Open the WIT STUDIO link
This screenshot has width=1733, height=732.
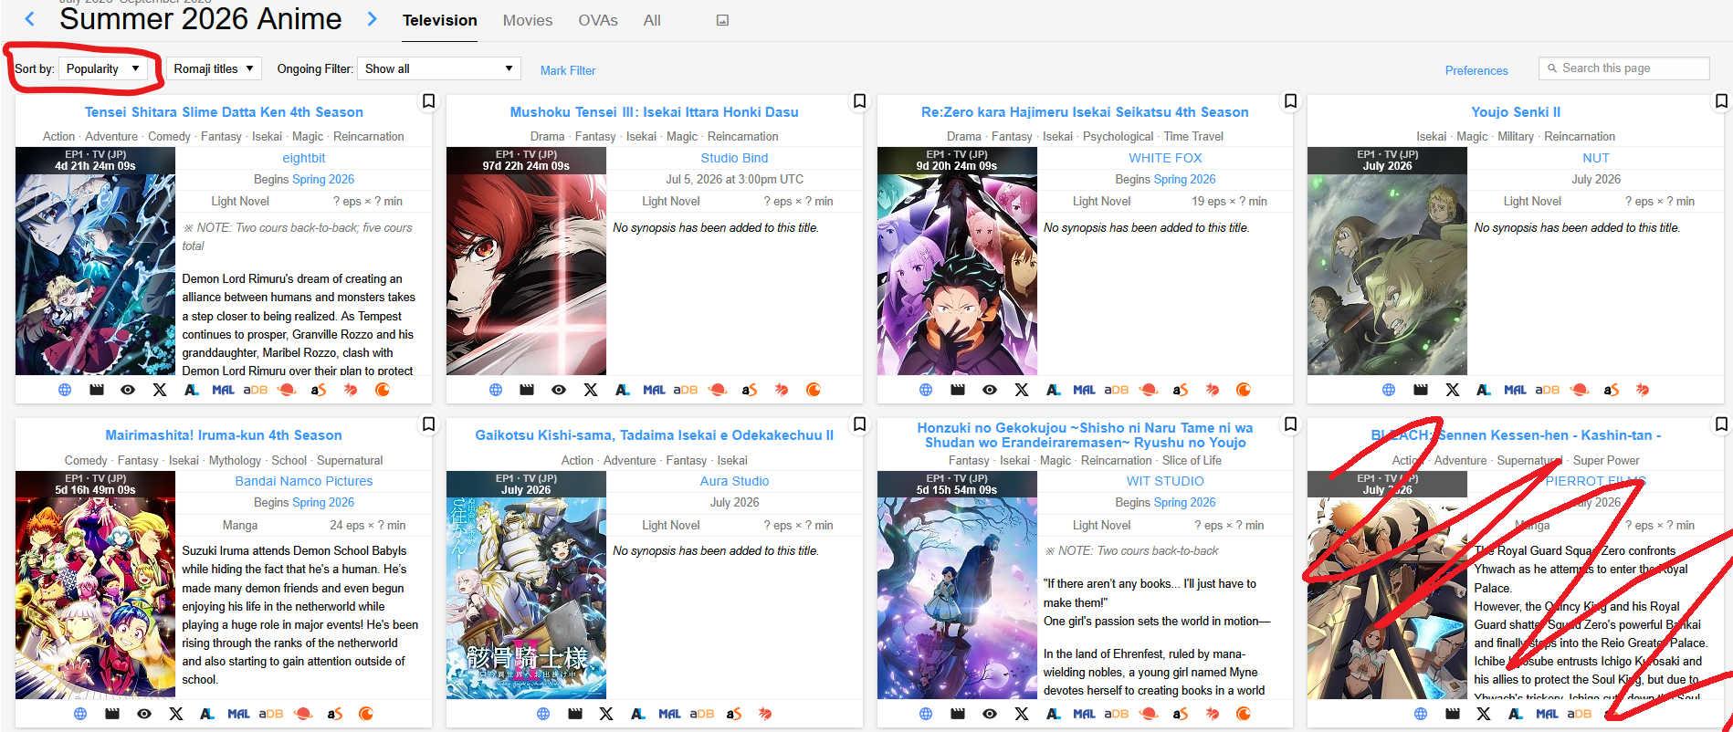click(x=1165, y=481)
